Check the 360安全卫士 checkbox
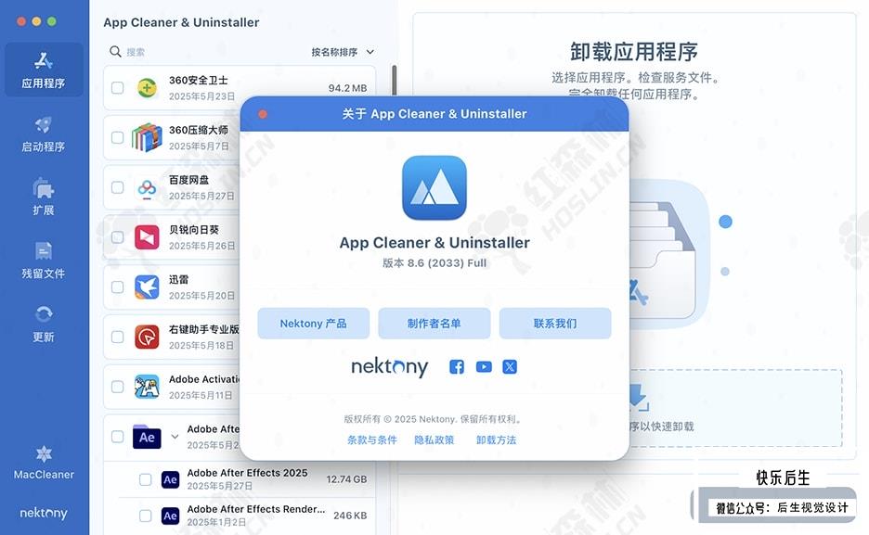This screenshot has width=869, height=535. tap(118, 87)
